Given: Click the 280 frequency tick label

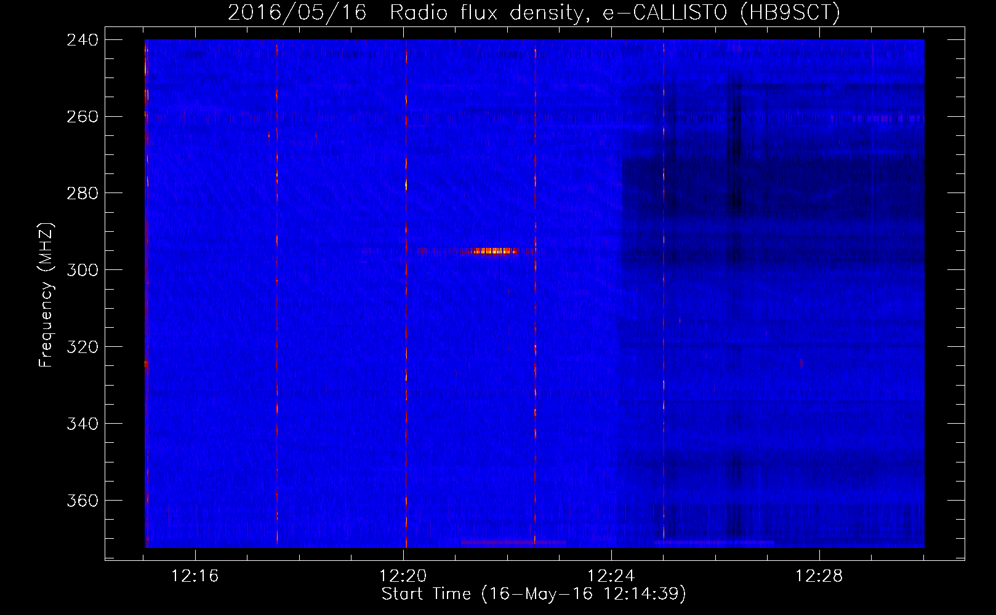Looking at the screenshot, I should click(x=82, y=194).
